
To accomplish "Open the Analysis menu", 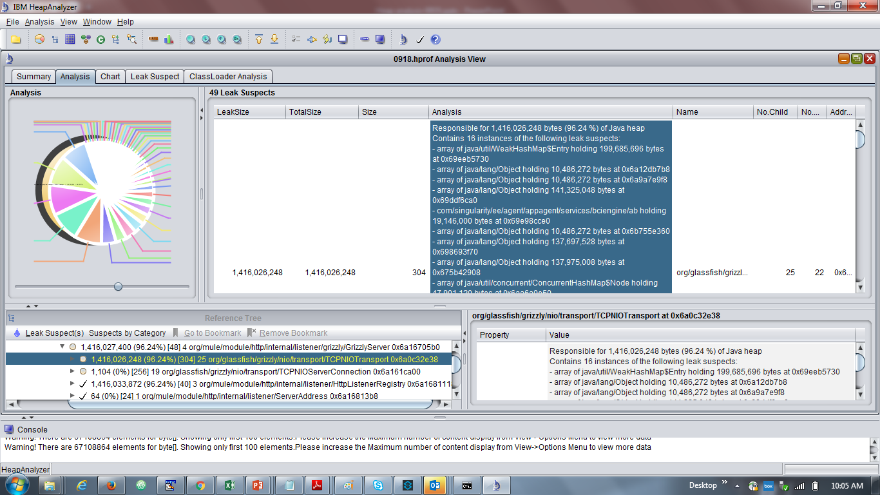I will (39, 22).
